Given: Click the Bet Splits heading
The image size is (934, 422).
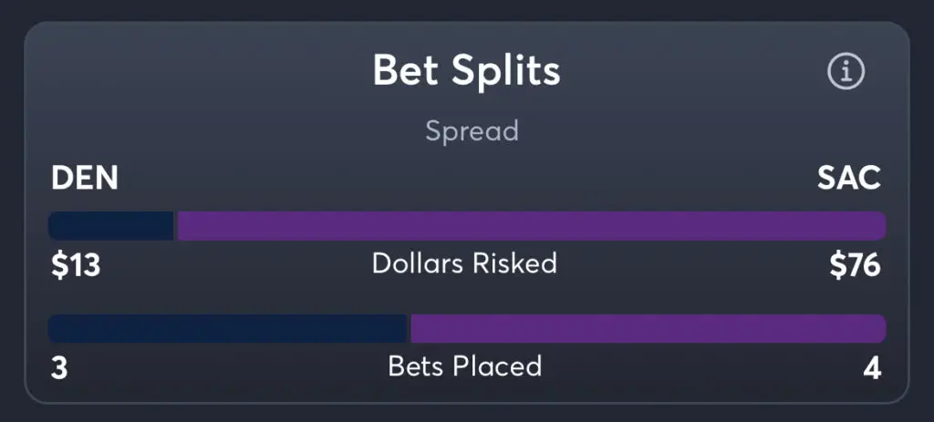Looking at the screenshot, I should click(466, 71).
